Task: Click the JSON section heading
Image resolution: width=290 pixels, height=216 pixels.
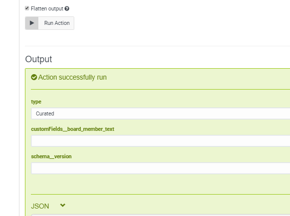Action: (40, 206)
